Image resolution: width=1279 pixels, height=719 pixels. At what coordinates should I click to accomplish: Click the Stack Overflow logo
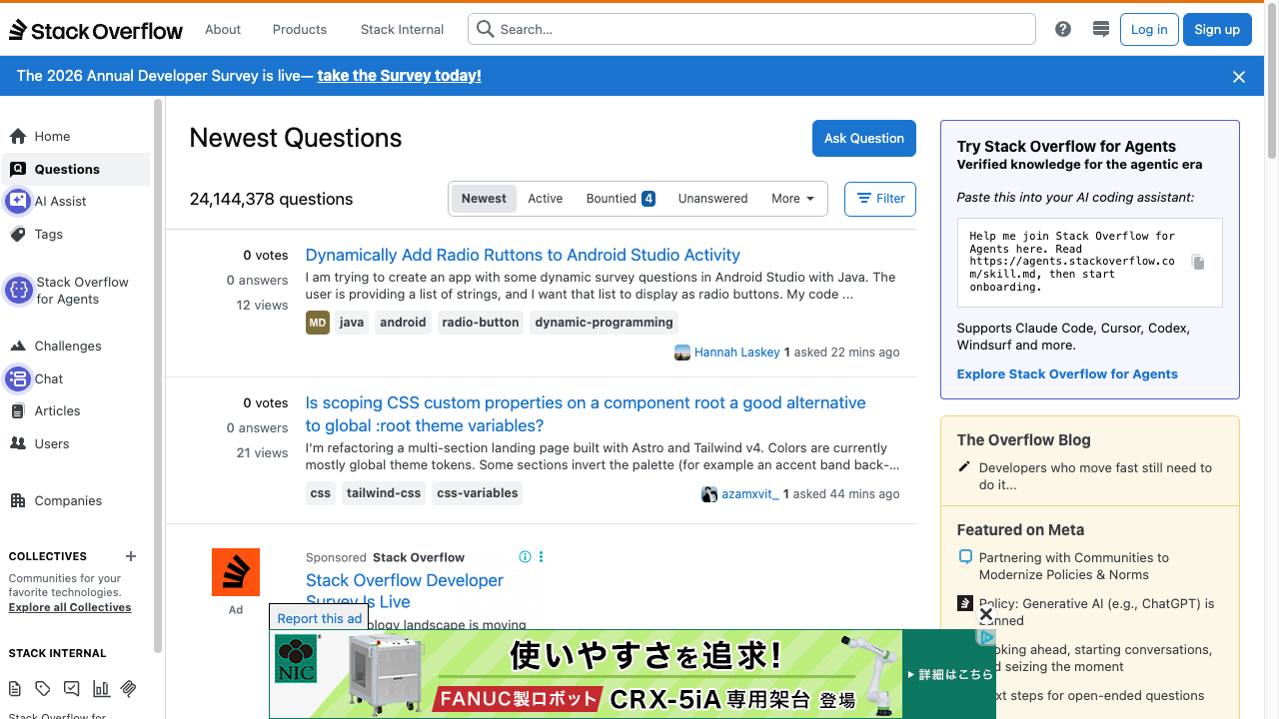click(96, 30)
